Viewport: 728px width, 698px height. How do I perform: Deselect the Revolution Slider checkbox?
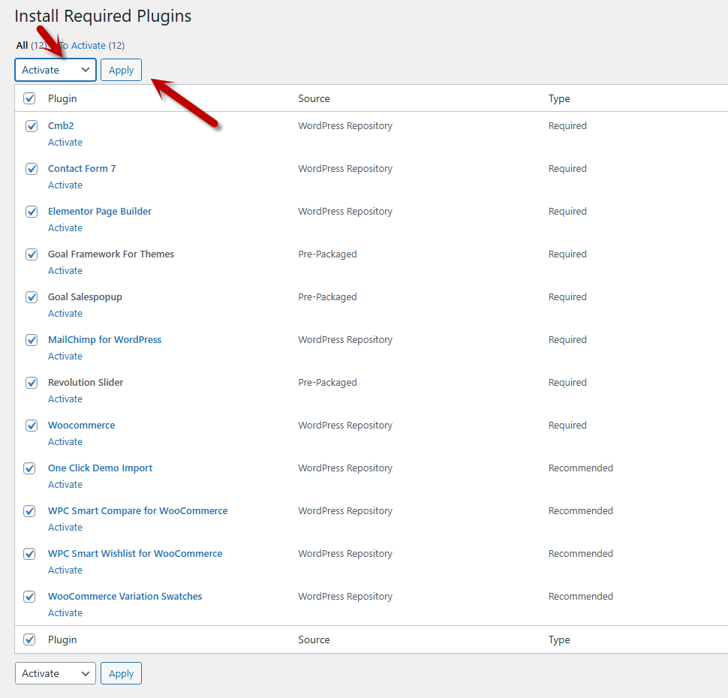coord(32,383)
